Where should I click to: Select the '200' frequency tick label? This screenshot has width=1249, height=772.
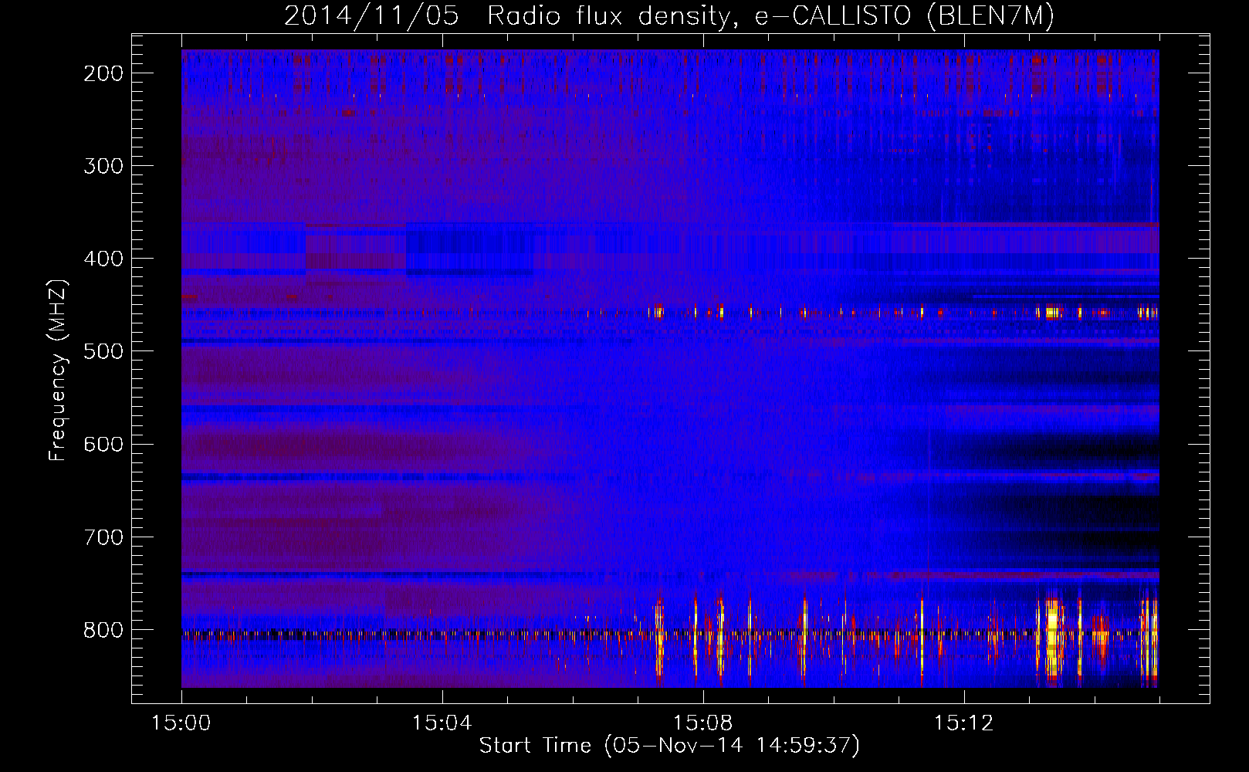(103, 73)
